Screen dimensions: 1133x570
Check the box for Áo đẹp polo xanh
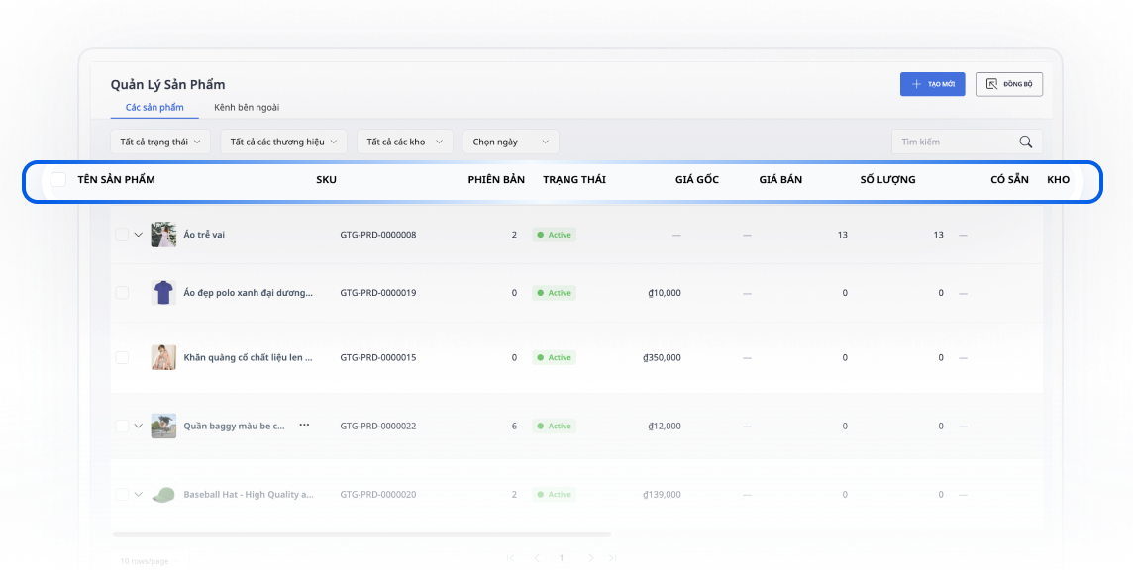(x=122, y=293)
